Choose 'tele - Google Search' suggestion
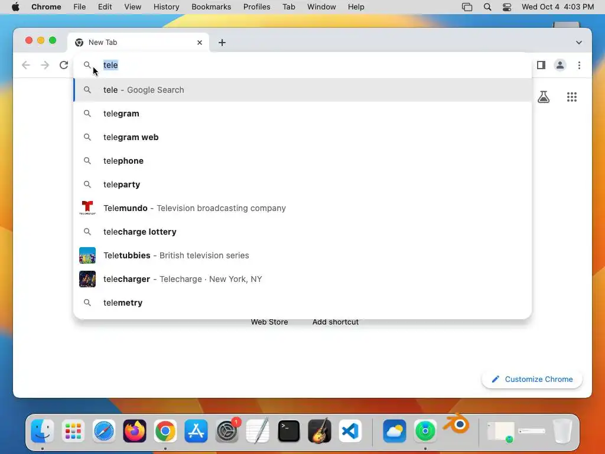The image size is (605, 454). point(302,90)
